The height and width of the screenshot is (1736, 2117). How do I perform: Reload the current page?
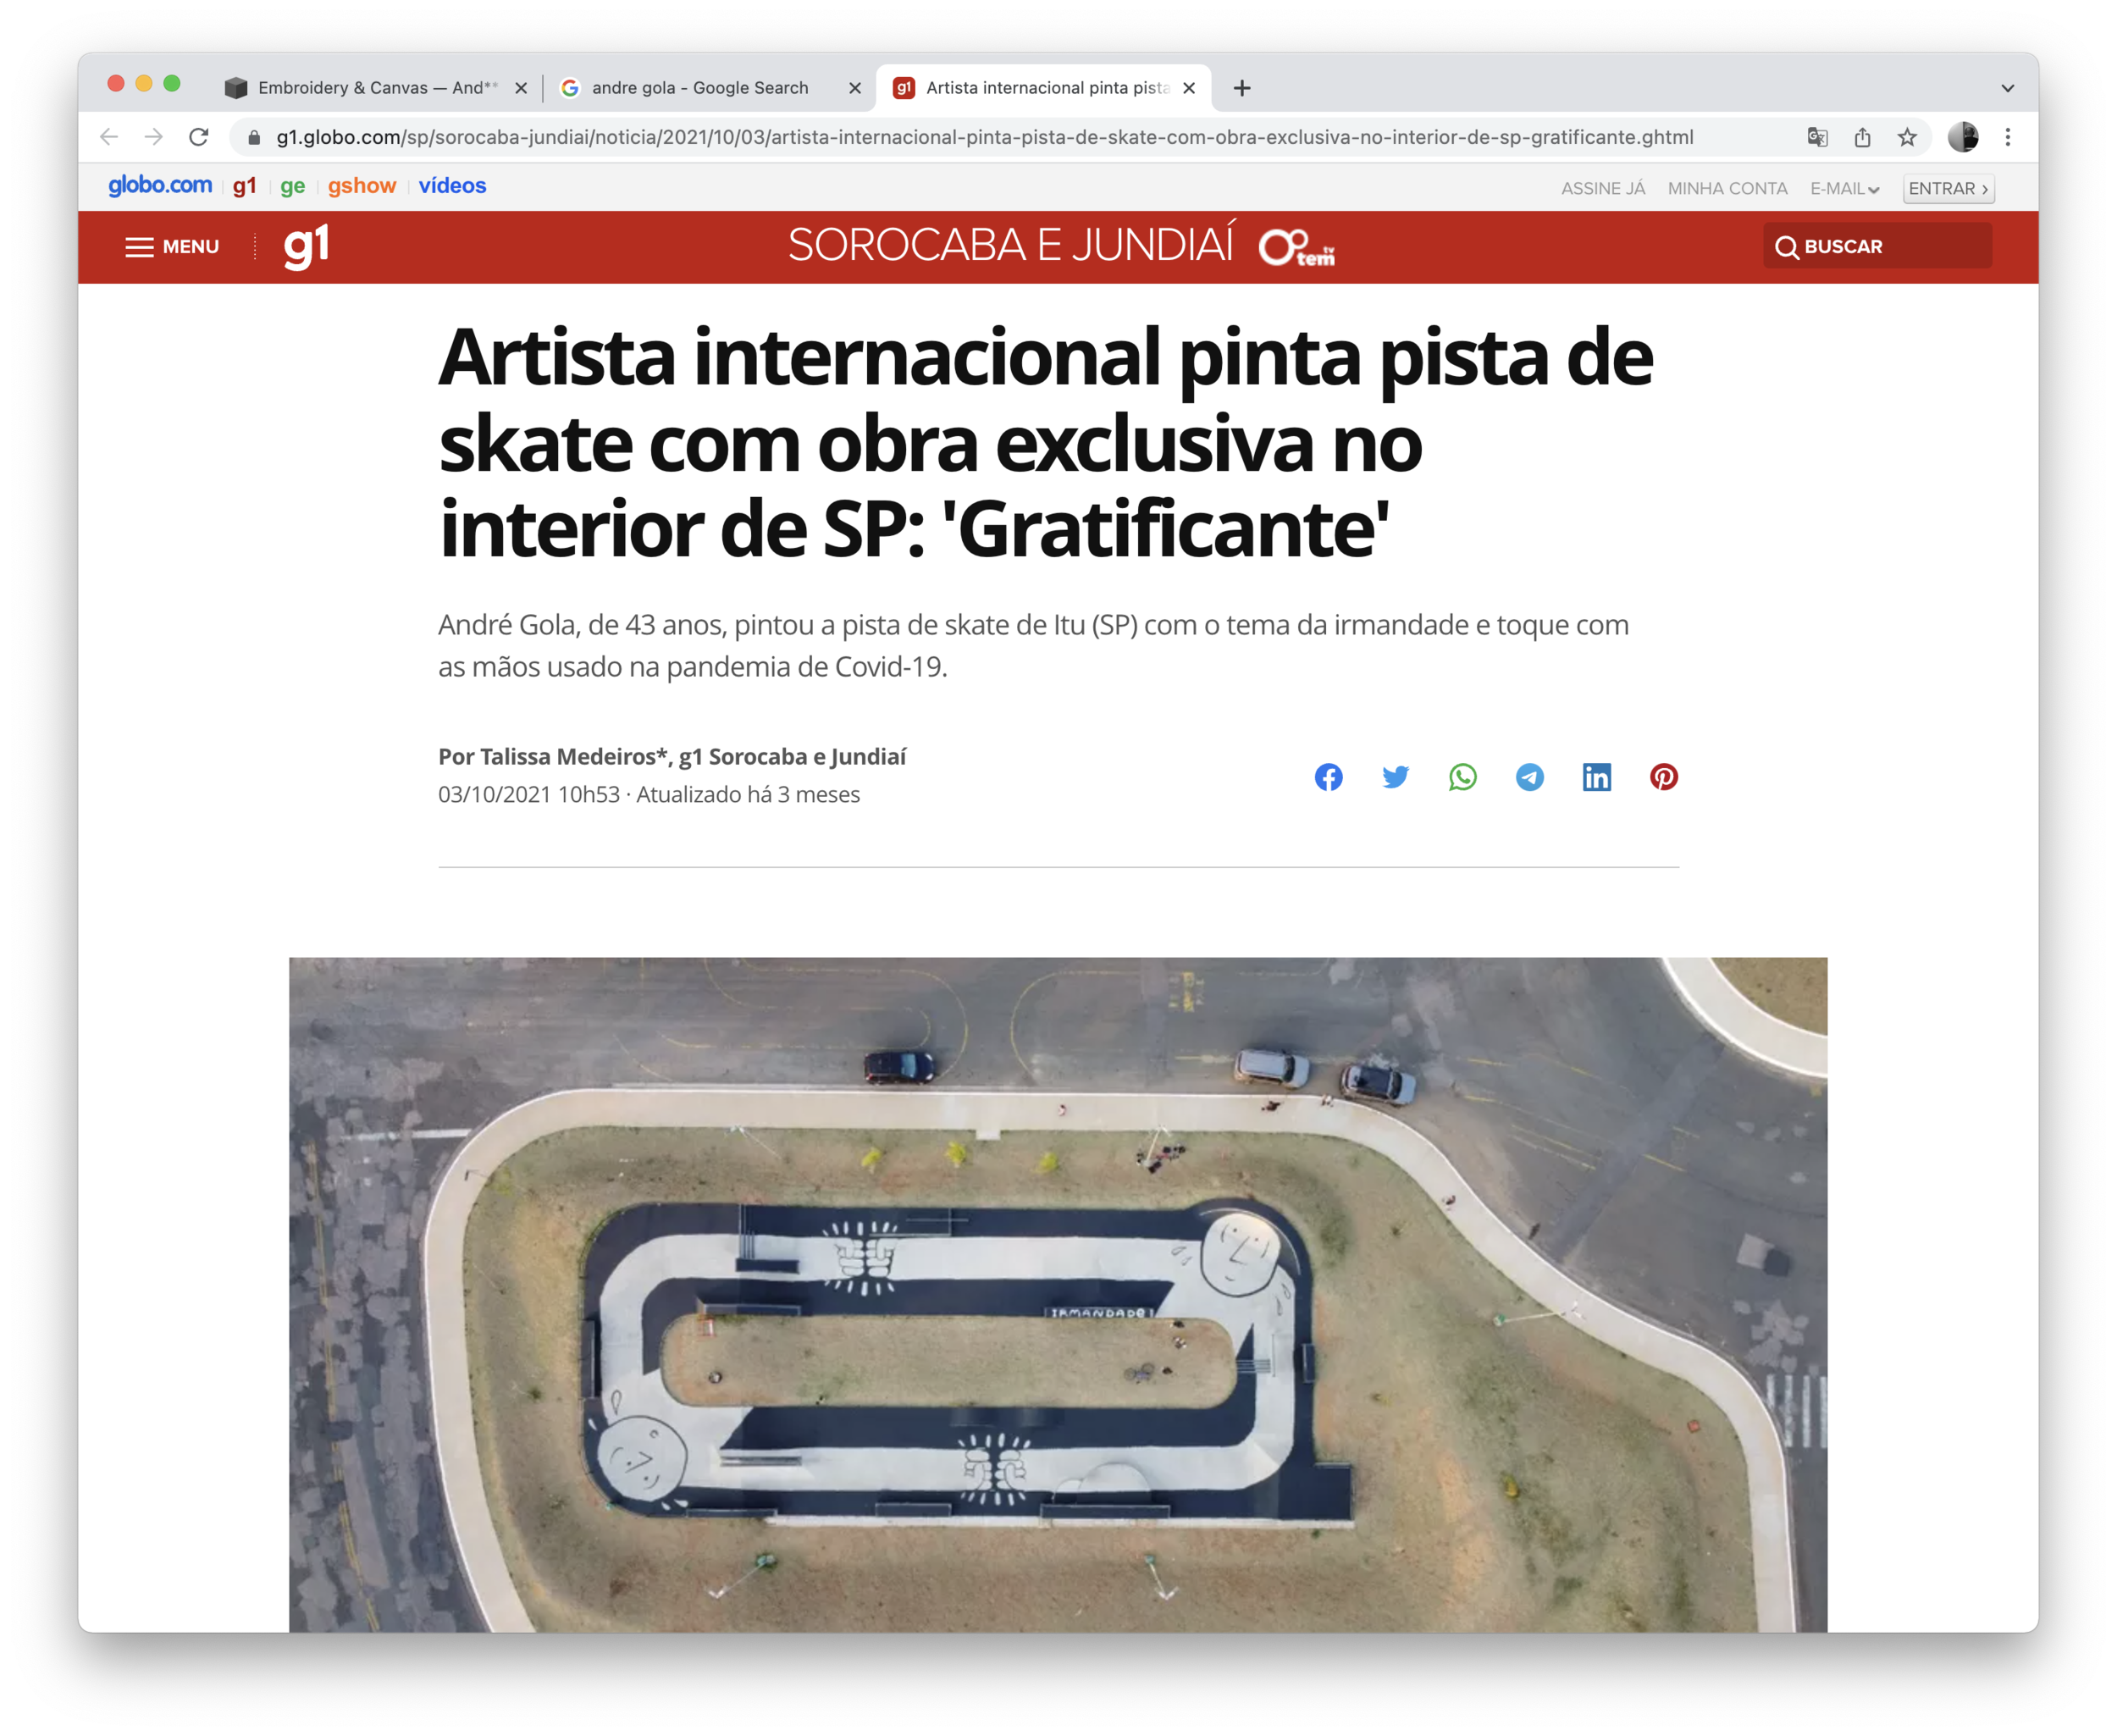pyautogui.click(x=199, y=137)
